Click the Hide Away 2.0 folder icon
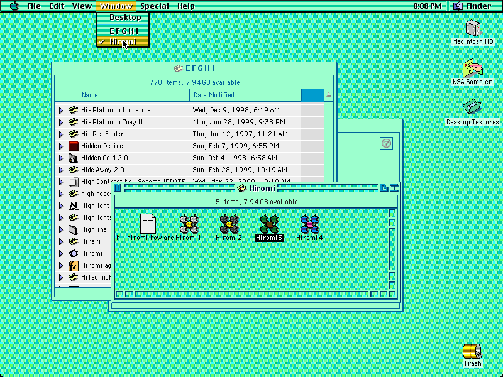Viewport: 503px width, 377px height. click(x=74, y=170)
